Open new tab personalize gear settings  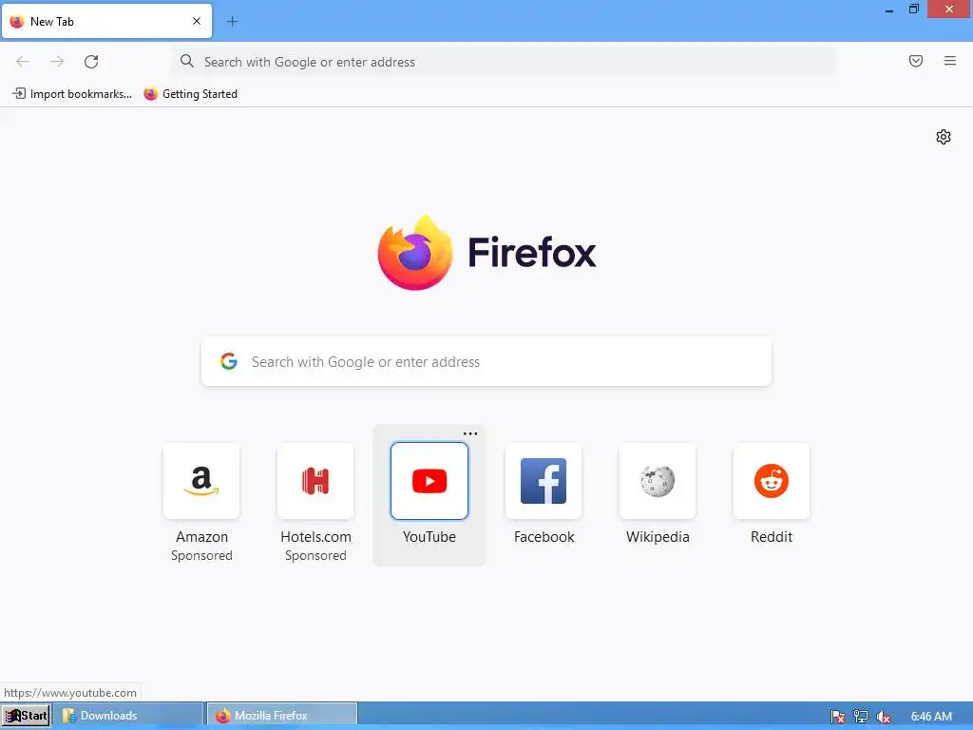[x=944, y=137]
